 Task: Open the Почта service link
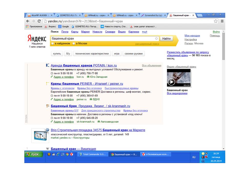click(x=65, y=32)
